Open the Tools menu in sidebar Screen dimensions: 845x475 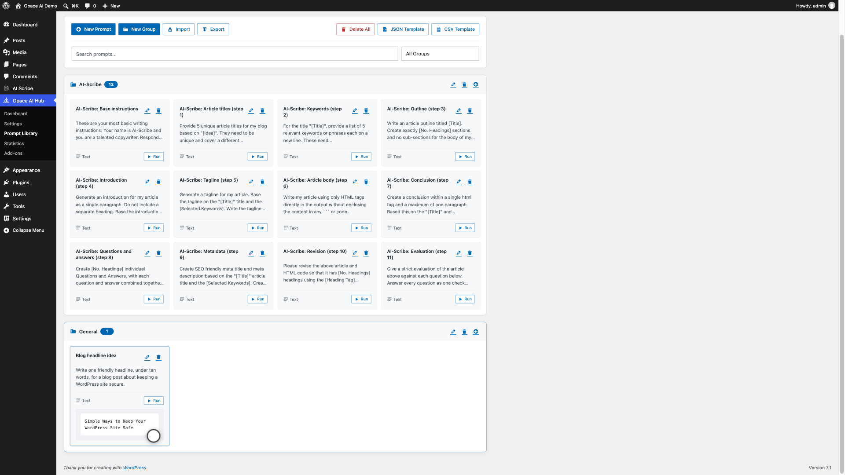coord(28,207)
